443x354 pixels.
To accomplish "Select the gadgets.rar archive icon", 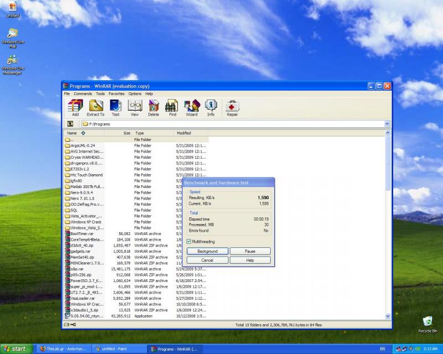I will point(67,251).
